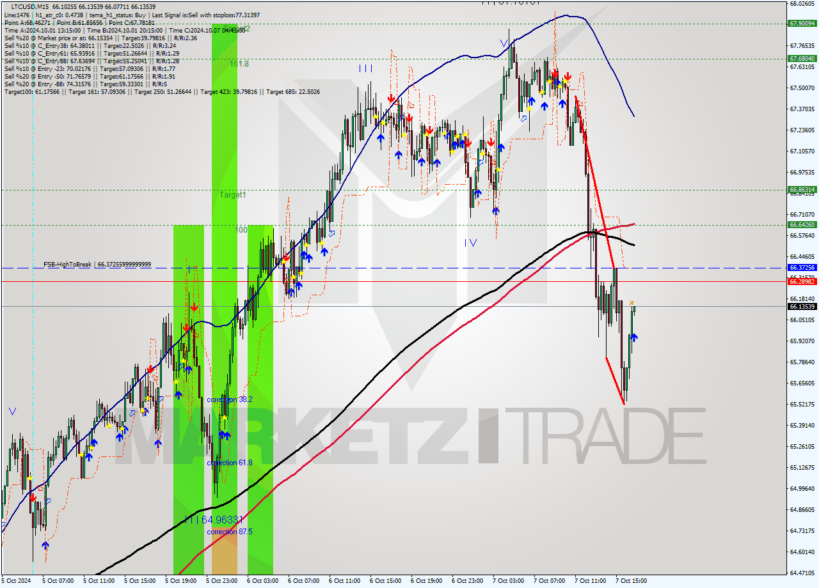Click the 64.99640 price scale value

802,488
